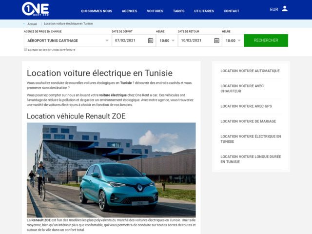Image resolution: width=312 pixels, height=234 pixels.
Task: Click the 'Date de départ' label
Action: tap(122, 31)
